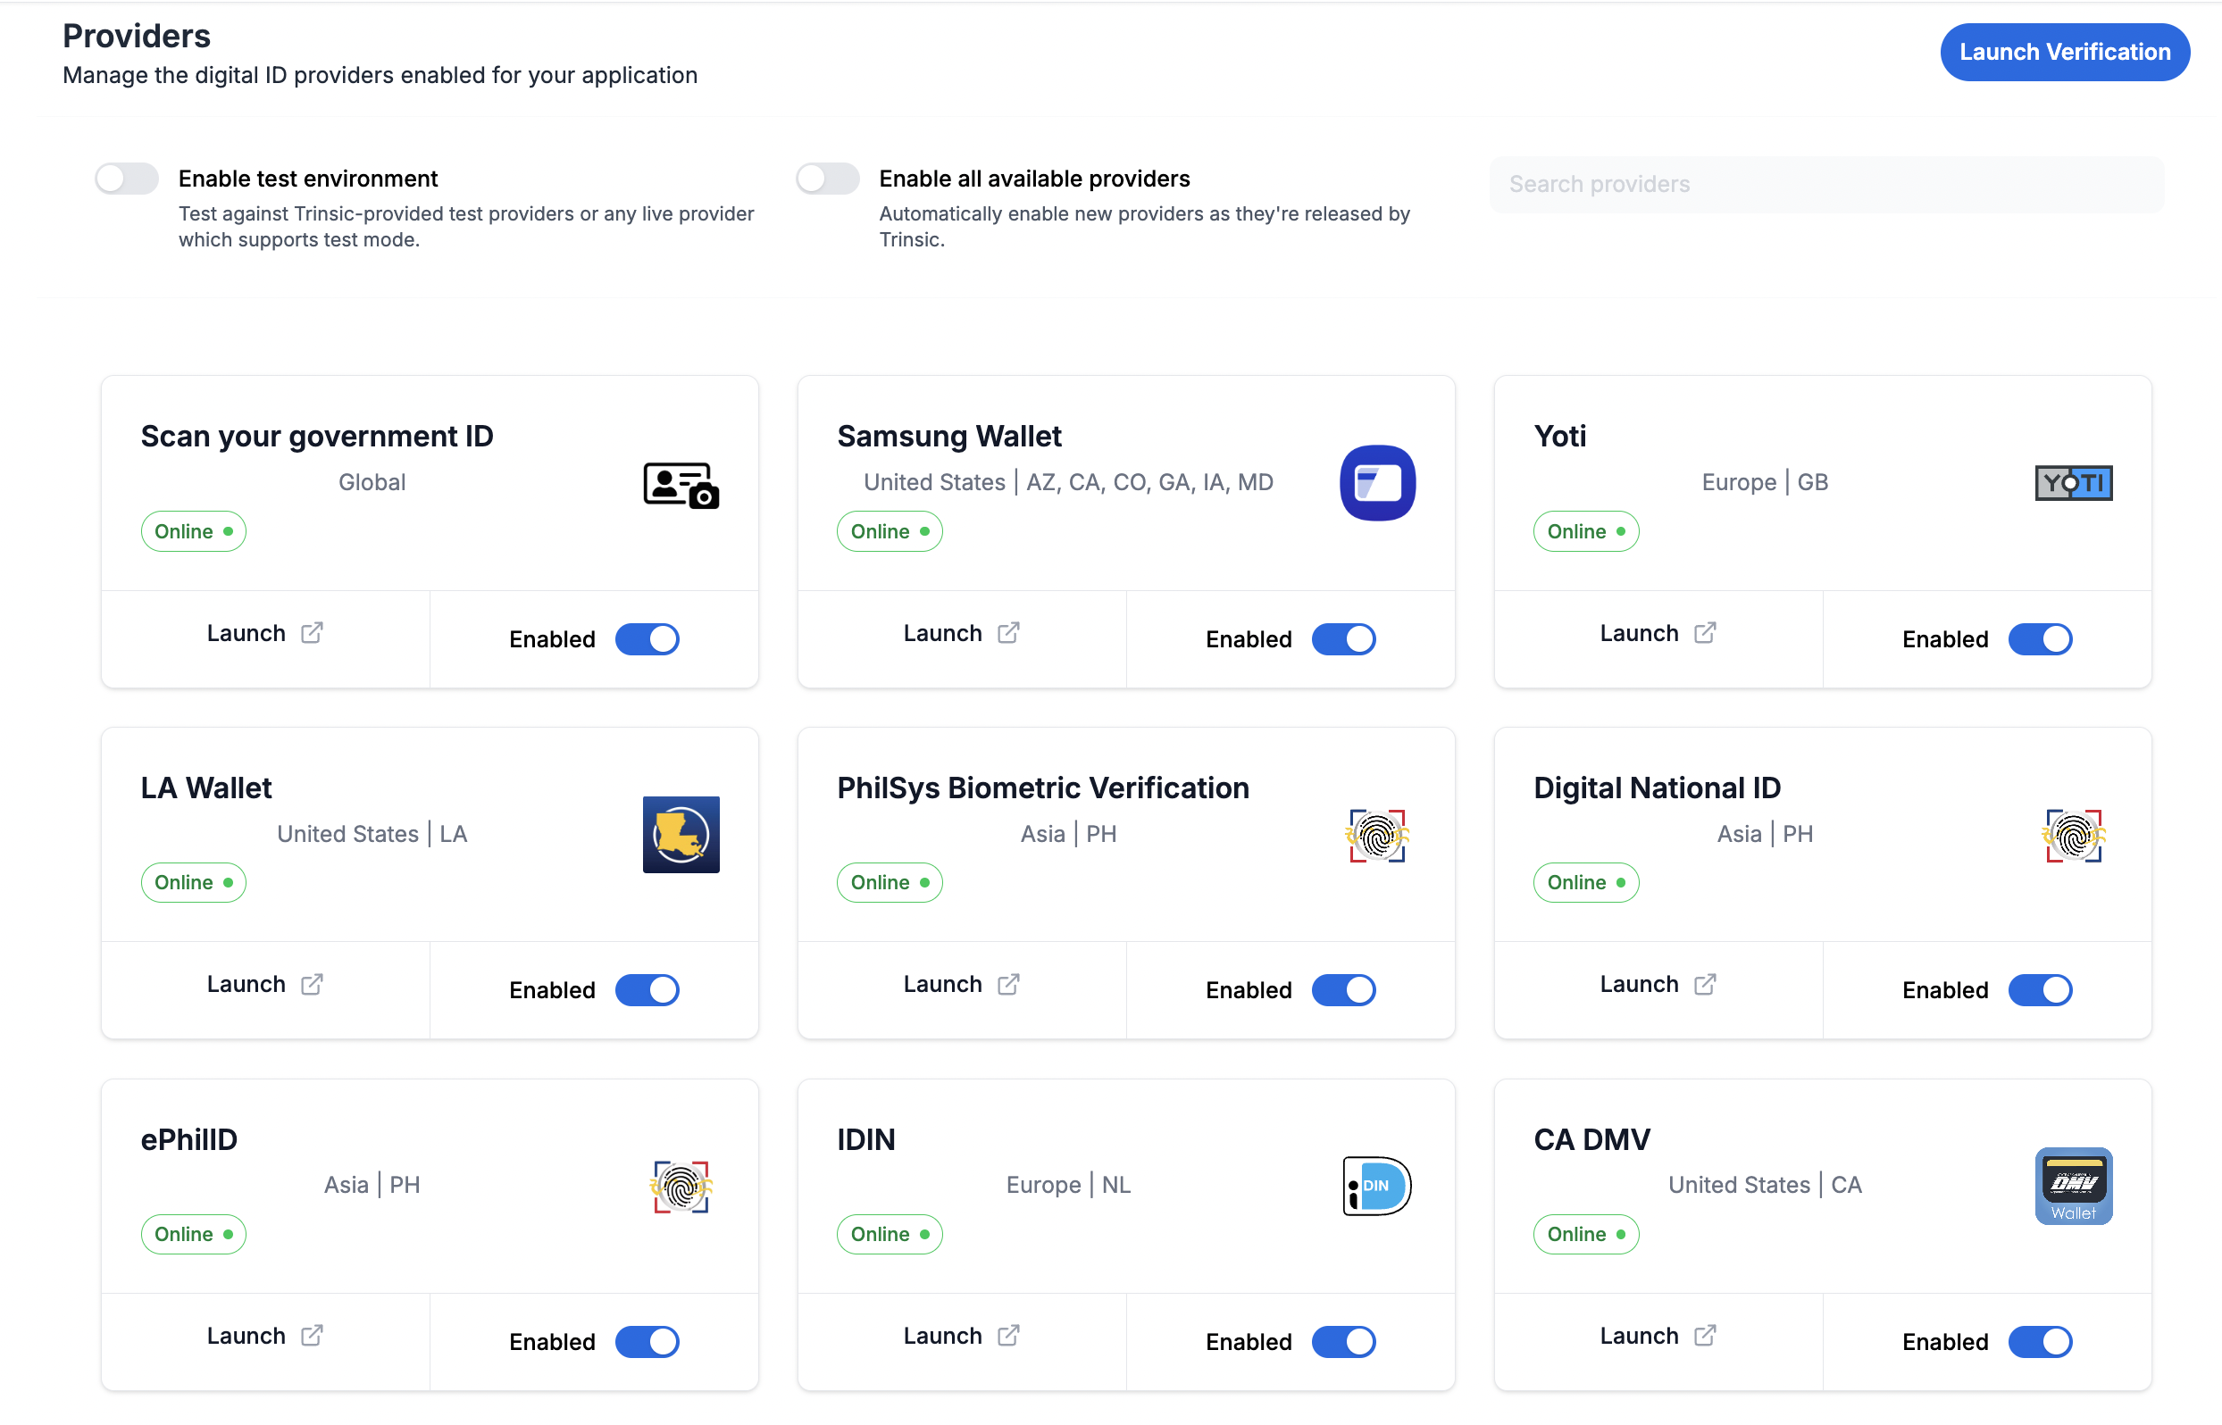Launch the ePhilID provider
This screenshot has width=2222, height=1425.
click(264, 1335)
